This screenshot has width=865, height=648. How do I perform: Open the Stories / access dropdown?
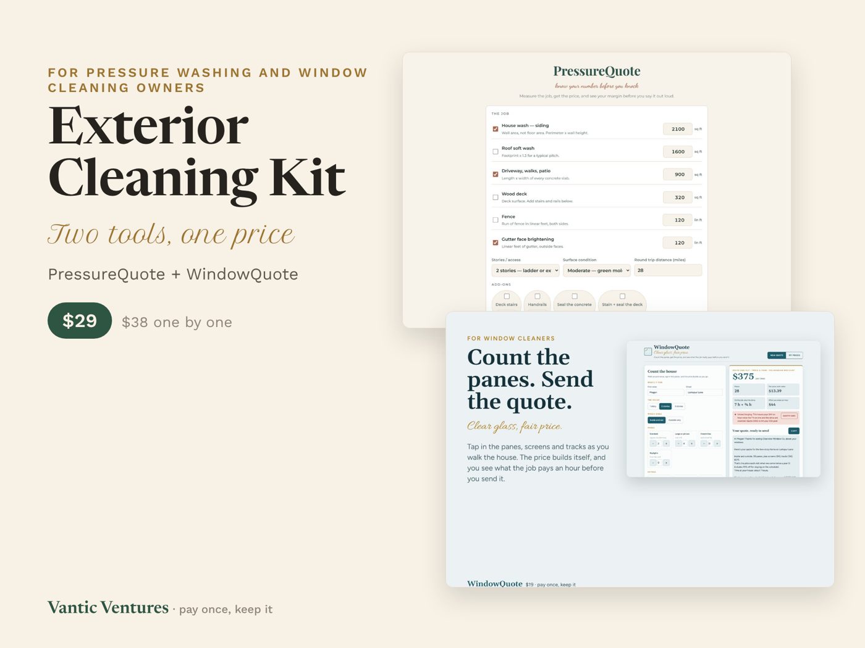pyautogui.click(x=526, y=270)
